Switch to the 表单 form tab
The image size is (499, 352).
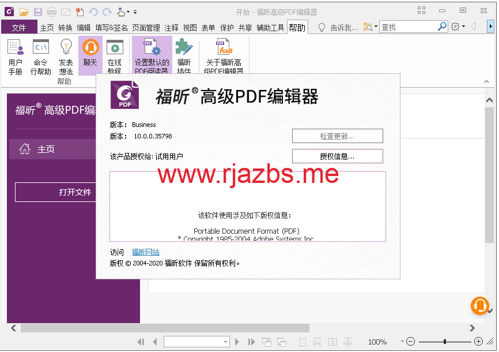tap(208, 28)
